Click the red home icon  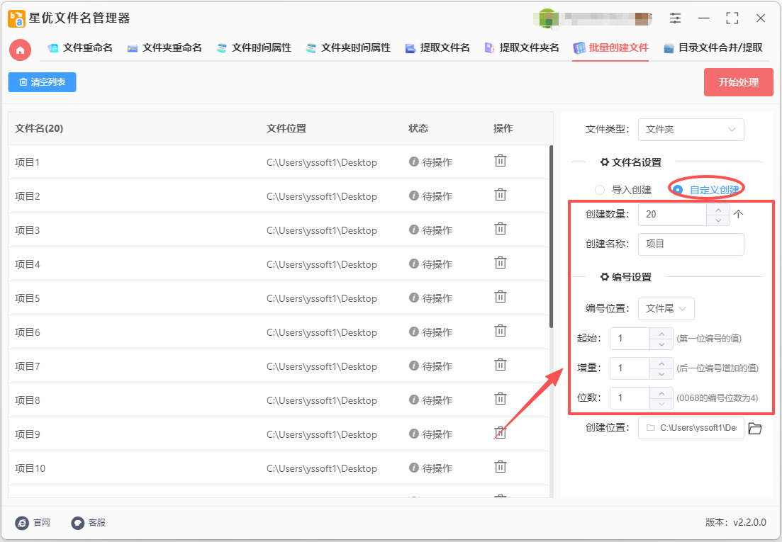click(x=20, y=49)
